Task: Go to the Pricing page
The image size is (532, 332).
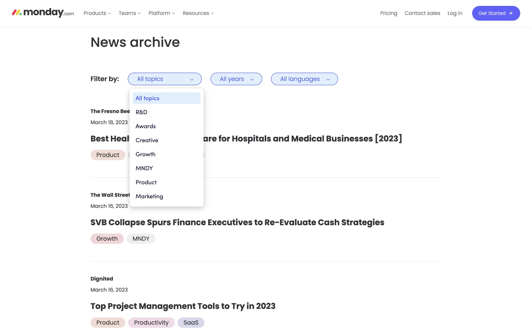Action: point(388,13)
